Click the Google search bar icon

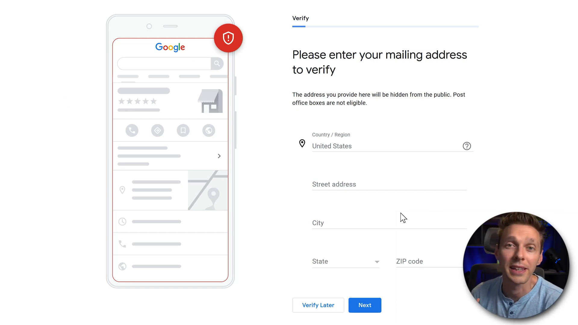pyautogui.click(x=217, y=63)
